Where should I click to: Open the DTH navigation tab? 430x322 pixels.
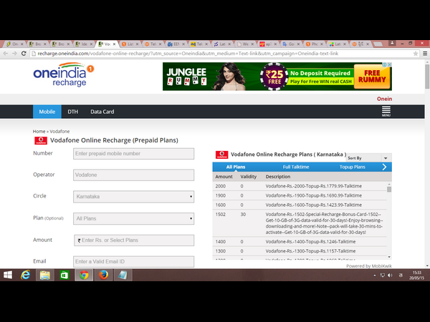[x=72, y=112]
